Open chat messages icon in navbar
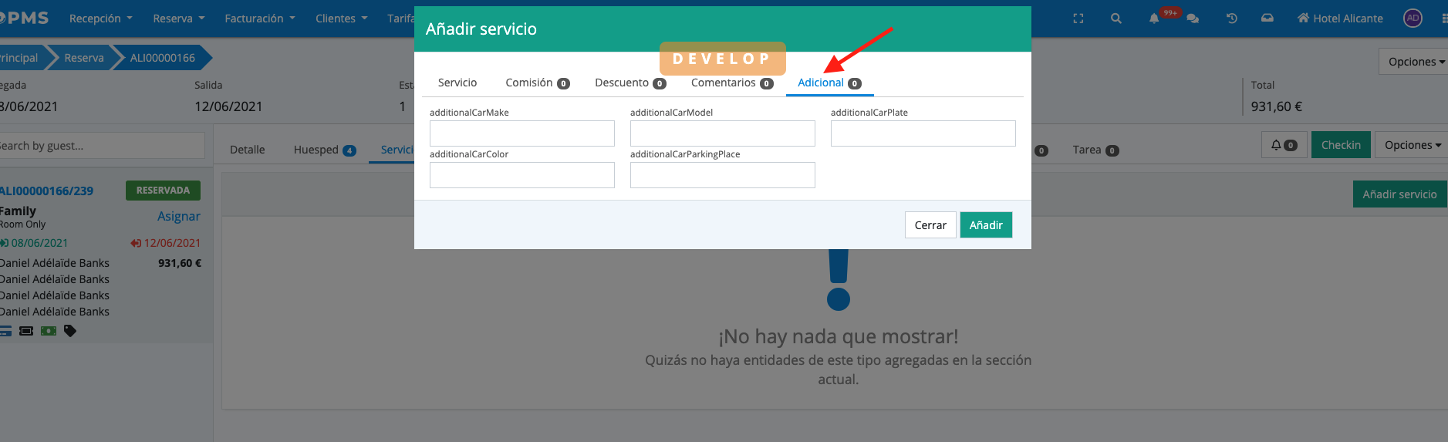This screenshot has width=1448, height=442. [x=1193, y=19]
